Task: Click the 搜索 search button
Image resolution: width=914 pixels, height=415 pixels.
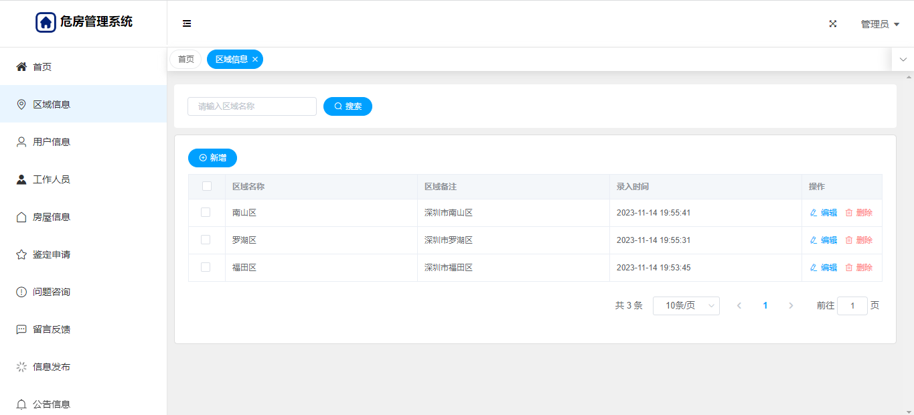Action: [x=348, y=106]
